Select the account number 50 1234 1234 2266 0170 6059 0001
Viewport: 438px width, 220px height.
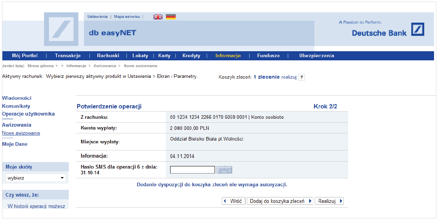click(x=209, y=117)
